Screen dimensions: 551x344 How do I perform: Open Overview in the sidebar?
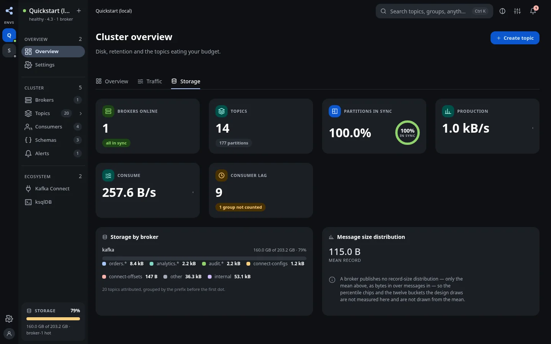pyautogui.click(x=53, y=52)
